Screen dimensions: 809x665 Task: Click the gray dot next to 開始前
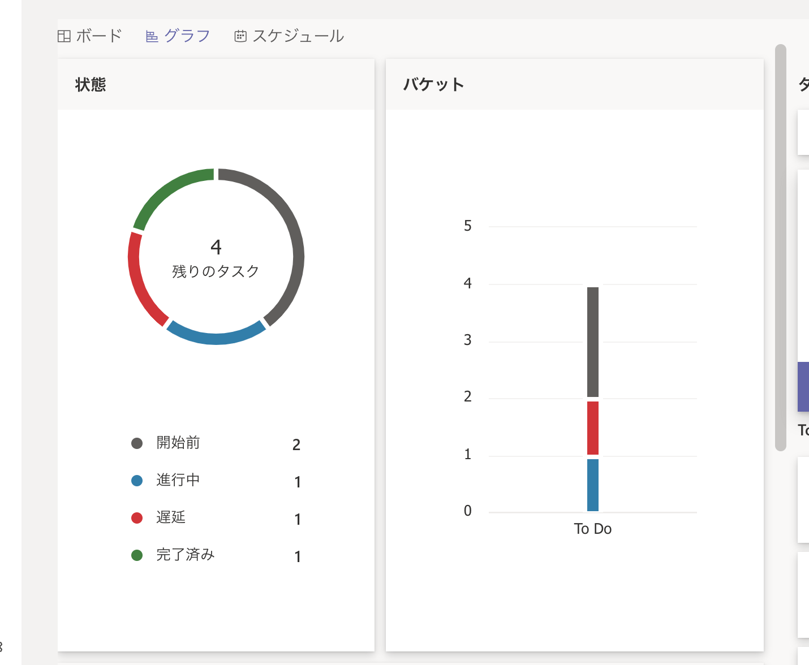pos(137,443)
